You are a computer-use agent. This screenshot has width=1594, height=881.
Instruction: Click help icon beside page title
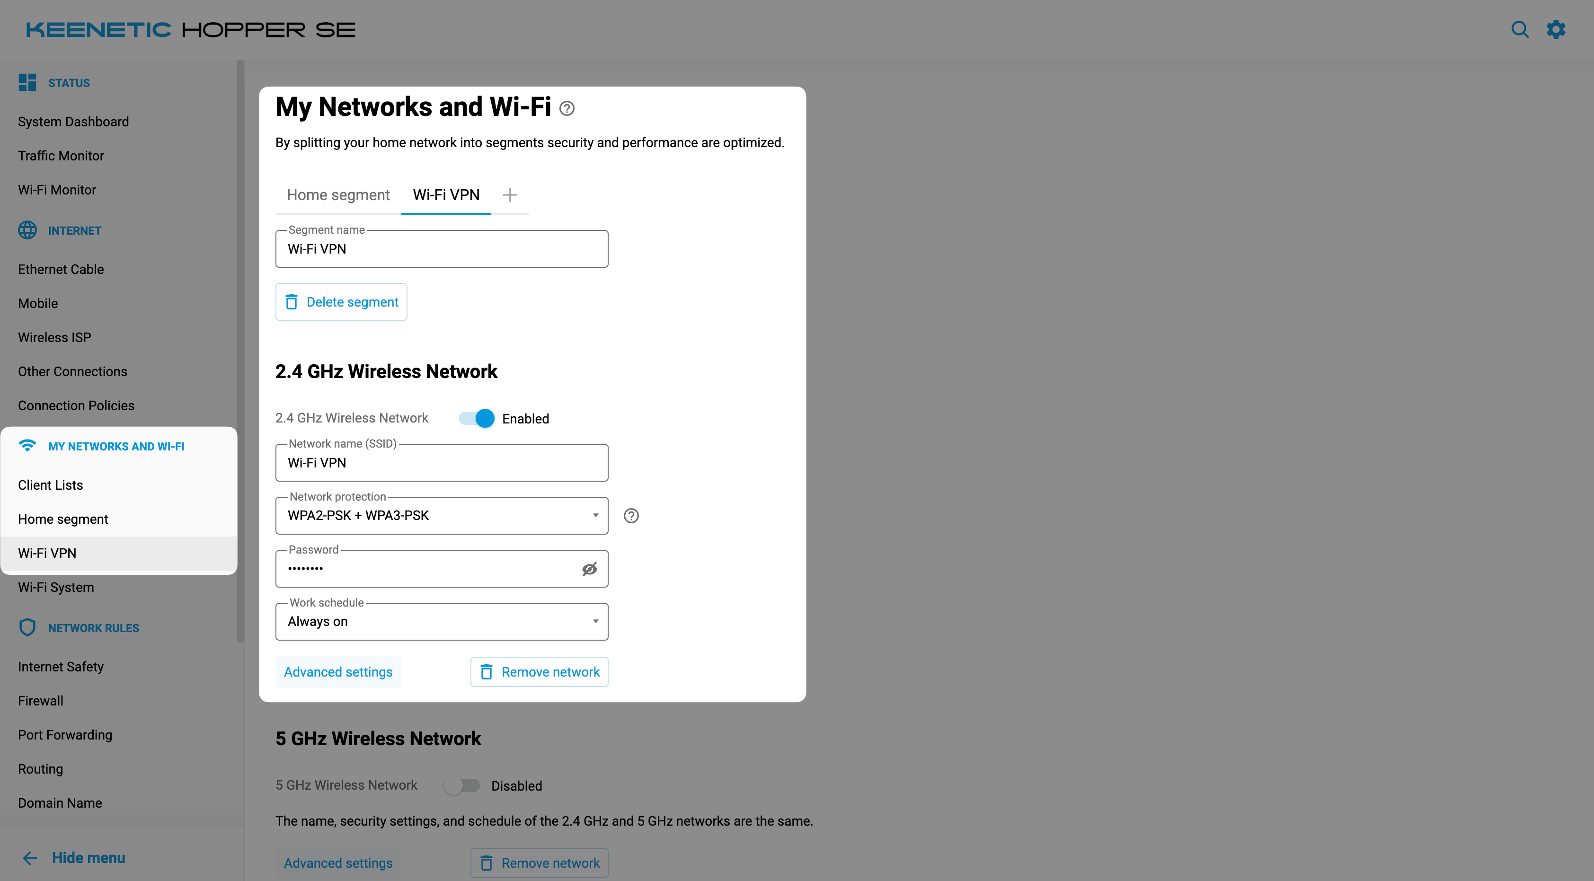[x=566, y=108]
